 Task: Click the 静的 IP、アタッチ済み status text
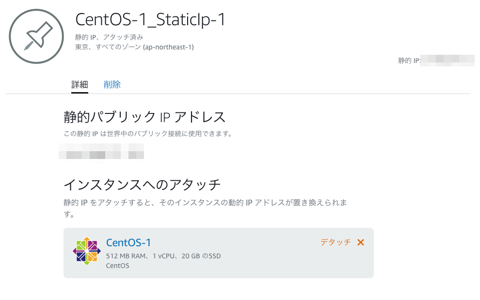click(x=109, y=37)
